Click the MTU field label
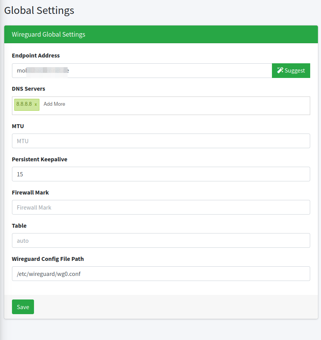Viewport: 321px width, 340px height. pos(18,126)
